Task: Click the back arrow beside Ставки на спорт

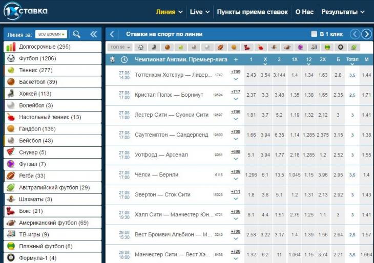Action: (112, 34)
